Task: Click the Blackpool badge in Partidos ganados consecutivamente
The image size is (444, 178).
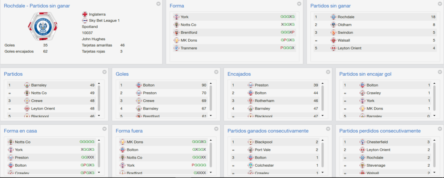Action: pos(250,142)
